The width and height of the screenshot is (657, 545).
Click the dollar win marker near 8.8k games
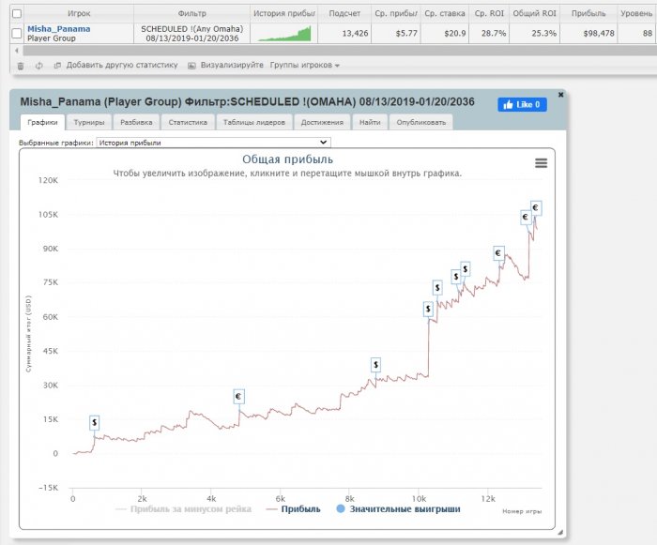point(375,365)
